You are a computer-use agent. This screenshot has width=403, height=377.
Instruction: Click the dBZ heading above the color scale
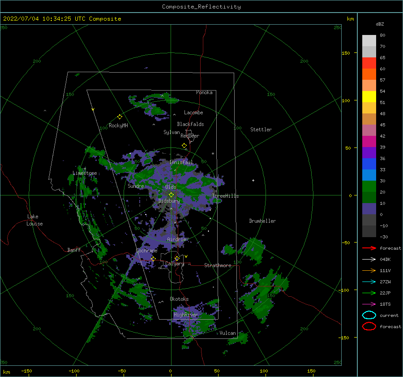pos(380,24)
